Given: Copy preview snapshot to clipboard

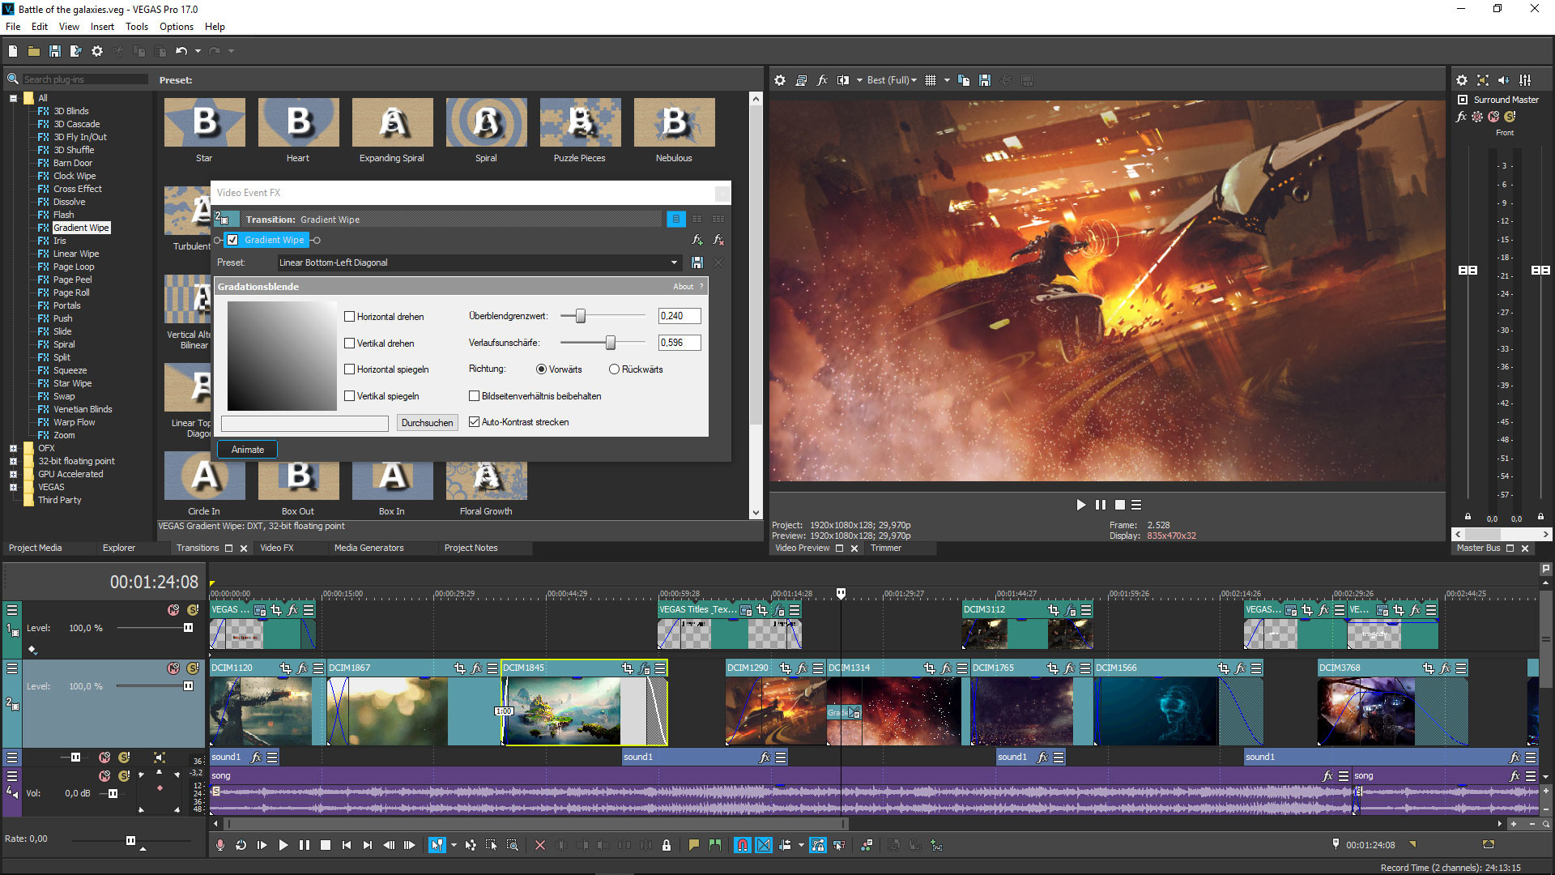Looking at the screenshot, I should tap(964, 80).
